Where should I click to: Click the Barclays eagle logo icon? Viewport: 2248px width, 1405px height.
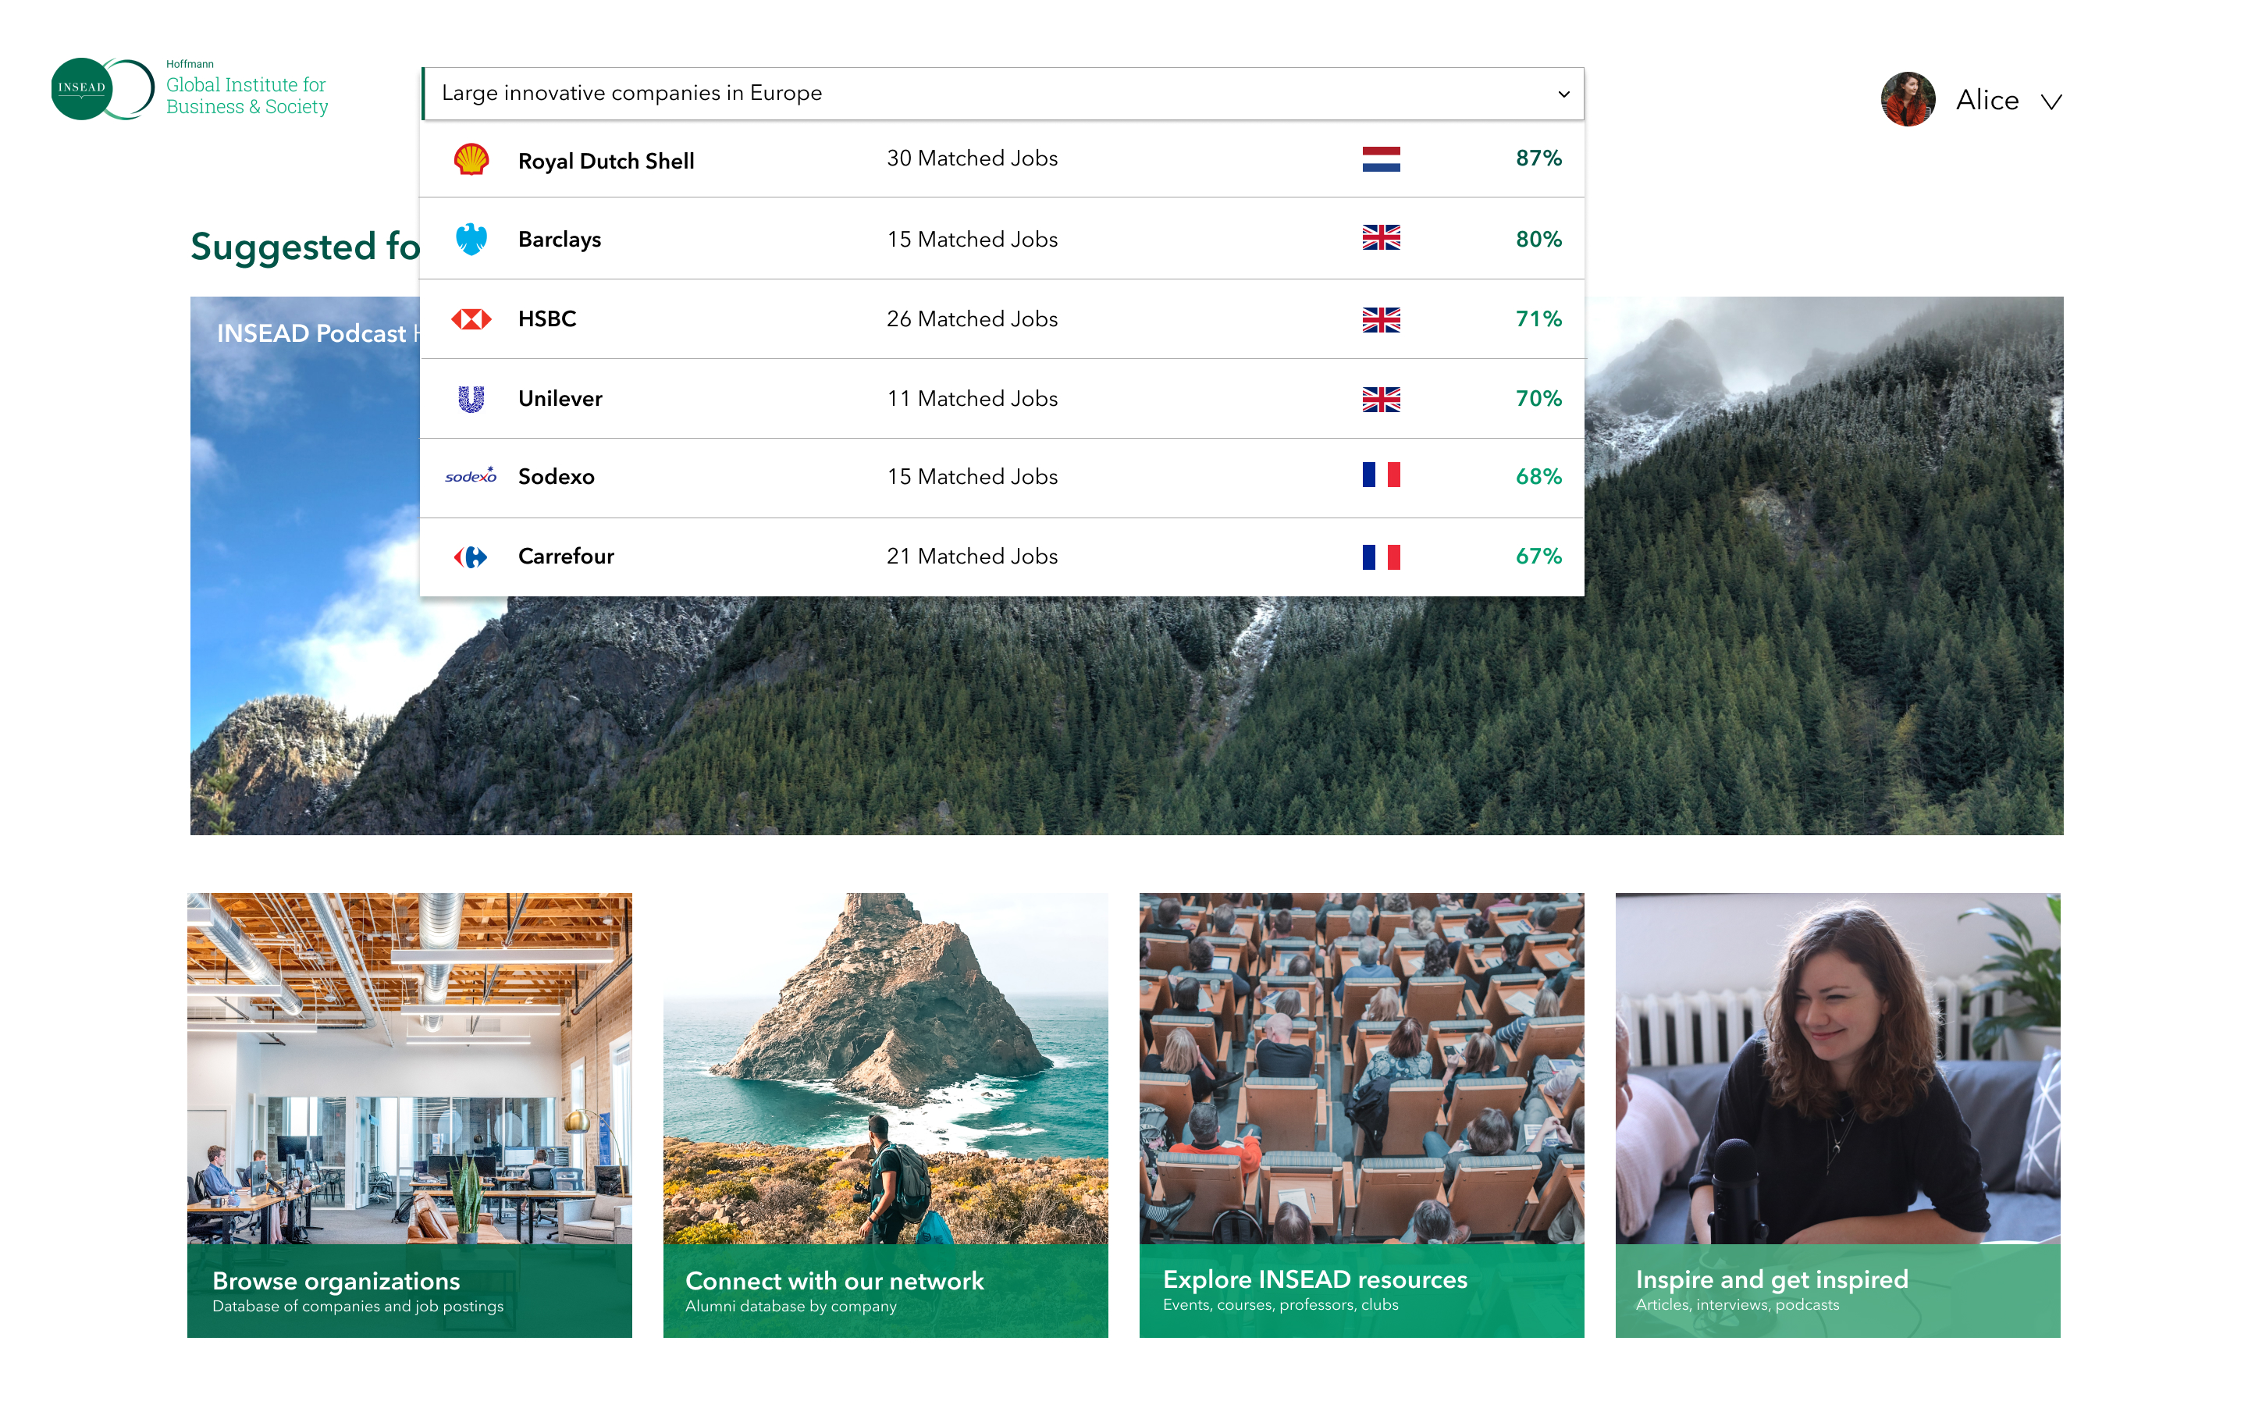pos(471,239)
